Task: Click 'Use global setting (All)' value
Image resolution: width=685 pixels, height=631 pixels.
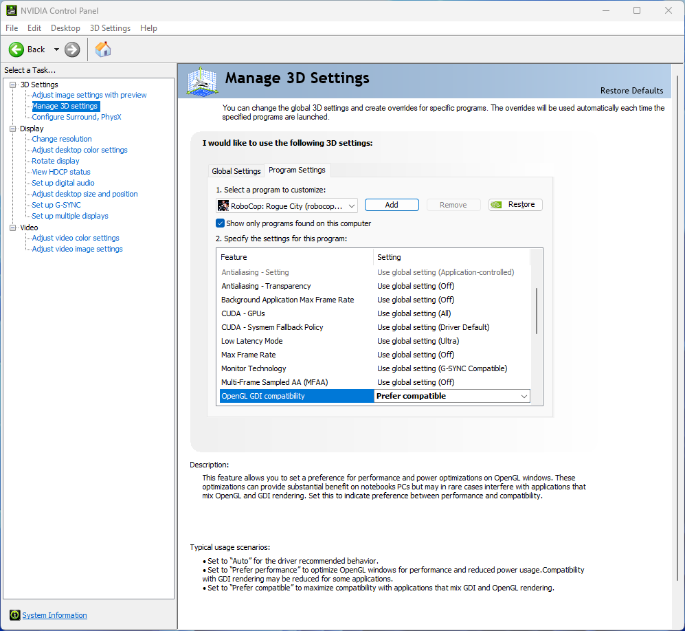Action: (x=414, y=313)
